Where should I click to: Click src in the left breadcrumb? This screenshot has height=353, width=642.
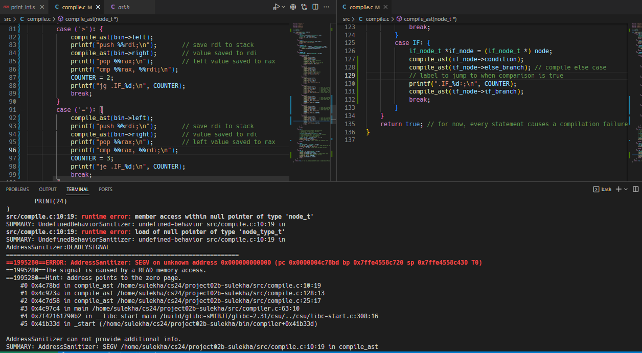pyautogui.click(x=8, y=19)
